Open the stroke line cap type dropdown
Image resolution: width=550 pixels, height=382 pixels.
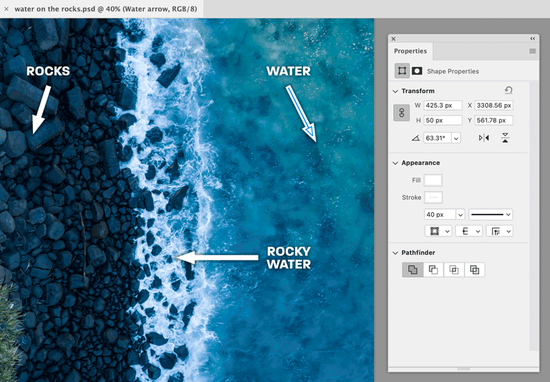click(x=469, y=232)
